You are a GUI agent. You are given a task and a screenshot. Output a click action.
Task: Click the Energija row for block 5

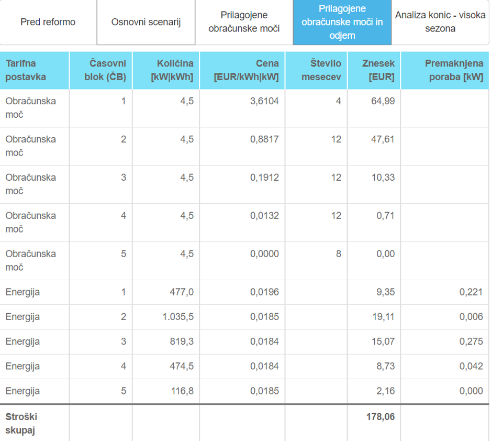pyautogui.click(x=23, y=391)
